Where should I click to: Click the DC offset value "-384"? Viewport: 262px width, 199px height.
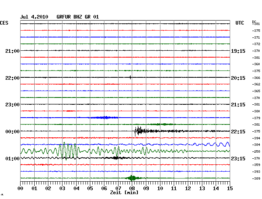coord(256,145)
